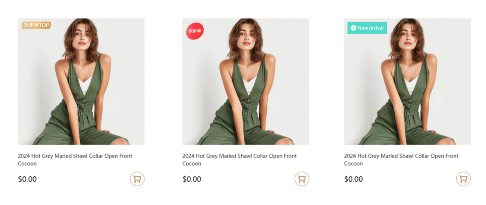The width and height of the screenshot is (486, 205).
Task: Open product photo with the 热卖榜TOP badge
Action: [81, 90]
